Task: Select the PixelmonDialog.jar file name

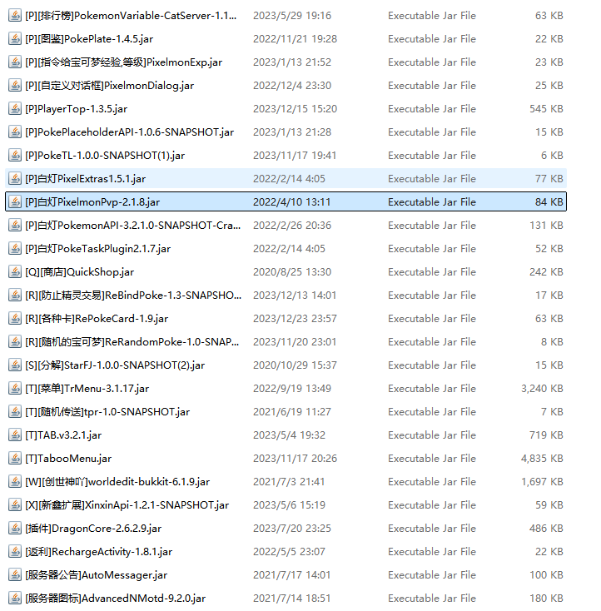Action: click(109, 86)
